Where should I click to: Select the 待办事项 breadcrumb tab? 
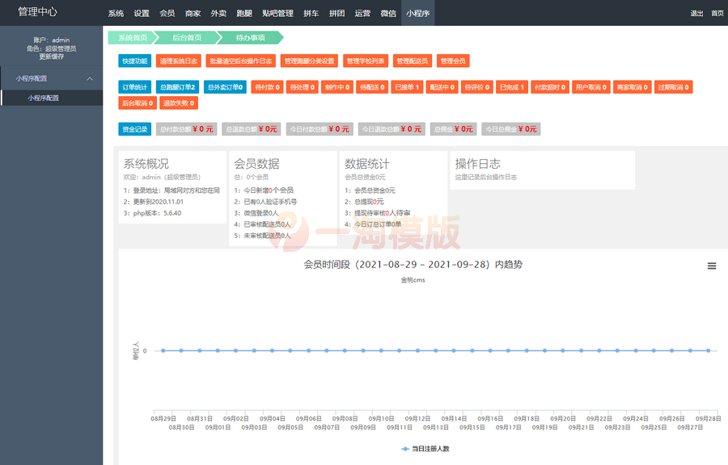pyautogui.click(x=251, y=37)
